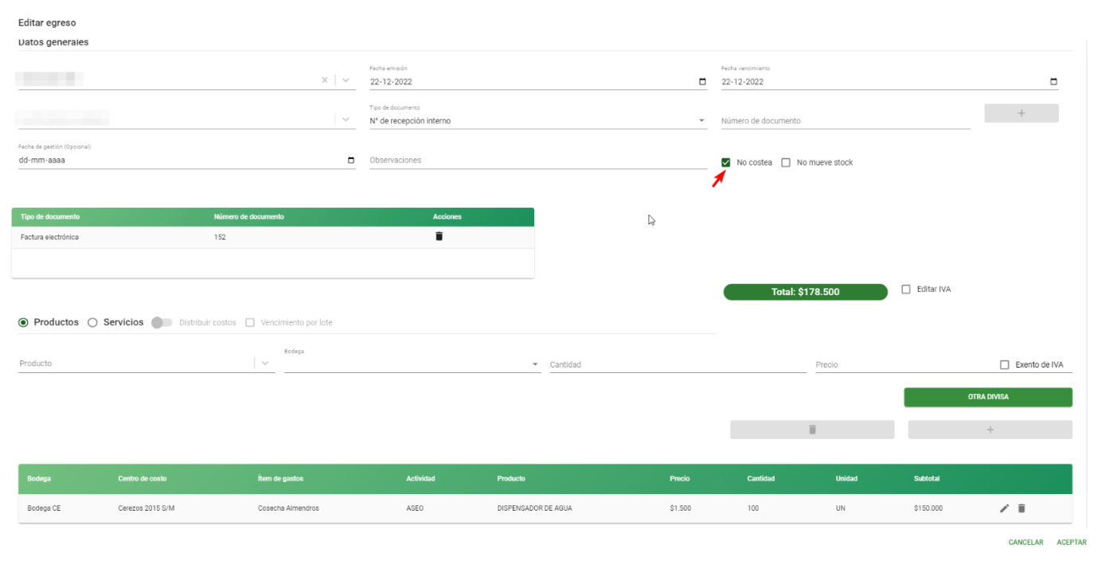
Task: Click the gray plus button above product table
Action: pyautogui.click(x=990, y=430)
